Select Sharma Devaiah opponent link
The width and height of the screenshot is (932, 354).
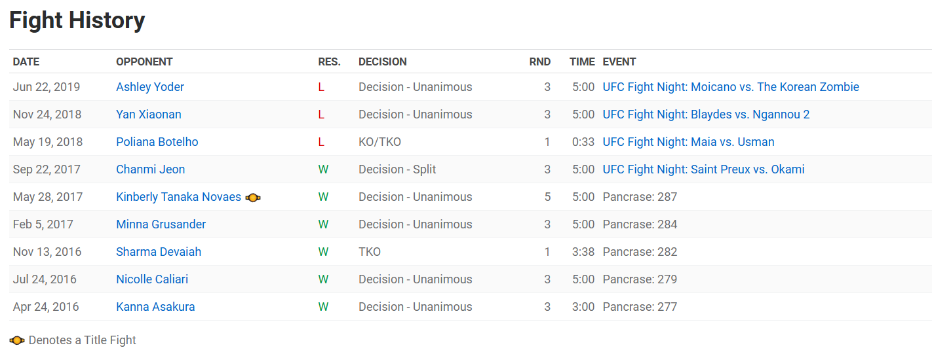(x=159, y=252)
